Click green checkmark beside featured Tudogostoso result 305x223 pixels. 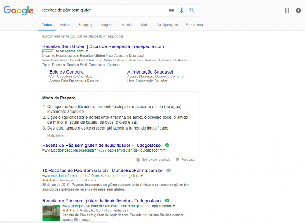167,145
